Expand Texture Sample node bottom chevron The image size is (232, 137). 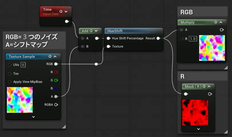point(33,116)
